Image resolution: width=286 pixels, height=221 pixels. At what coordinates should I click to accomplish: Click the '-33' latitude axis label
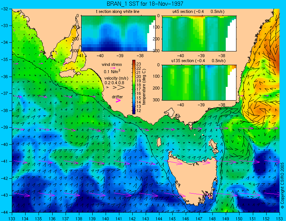point(5,26)
